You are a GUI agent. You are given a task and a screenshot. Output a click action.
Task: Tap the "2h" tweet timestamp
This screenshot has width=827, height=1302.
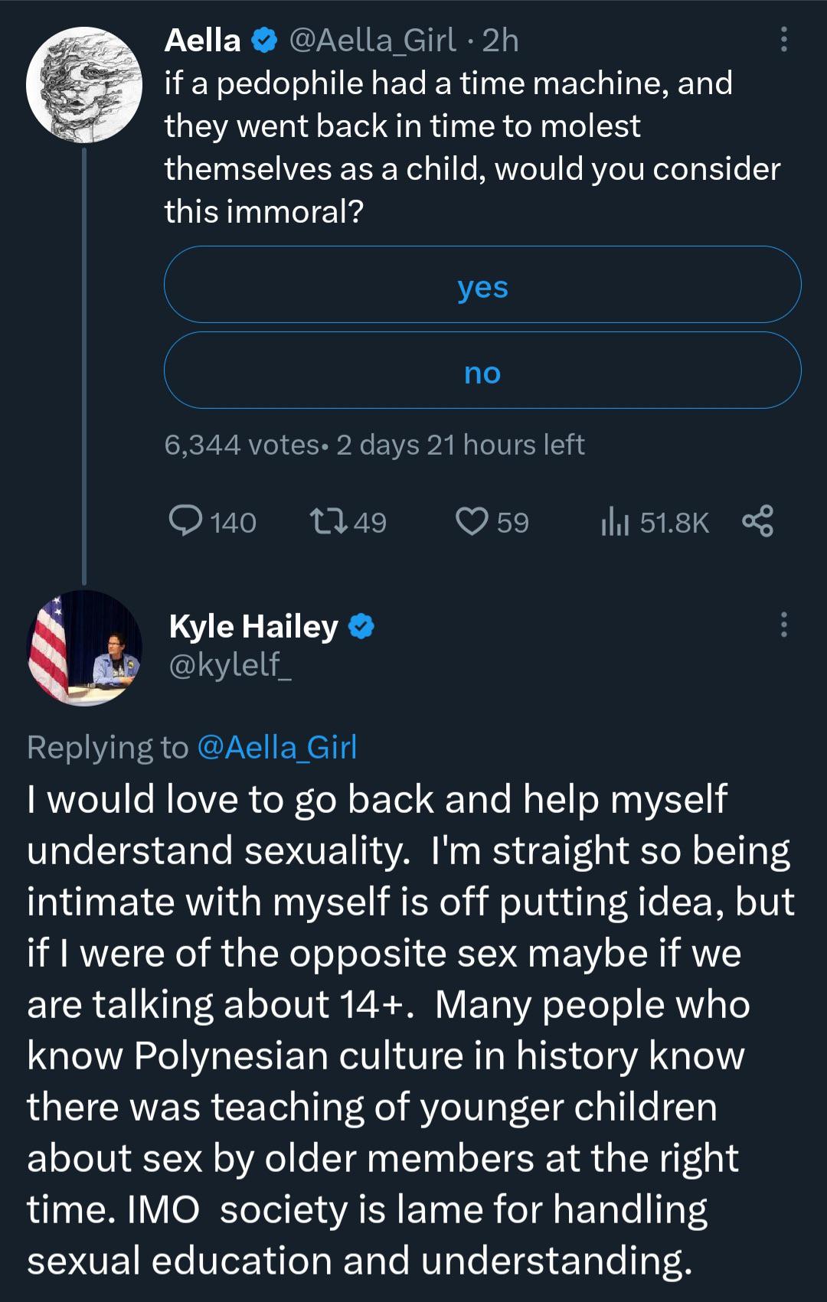(501, 41)
